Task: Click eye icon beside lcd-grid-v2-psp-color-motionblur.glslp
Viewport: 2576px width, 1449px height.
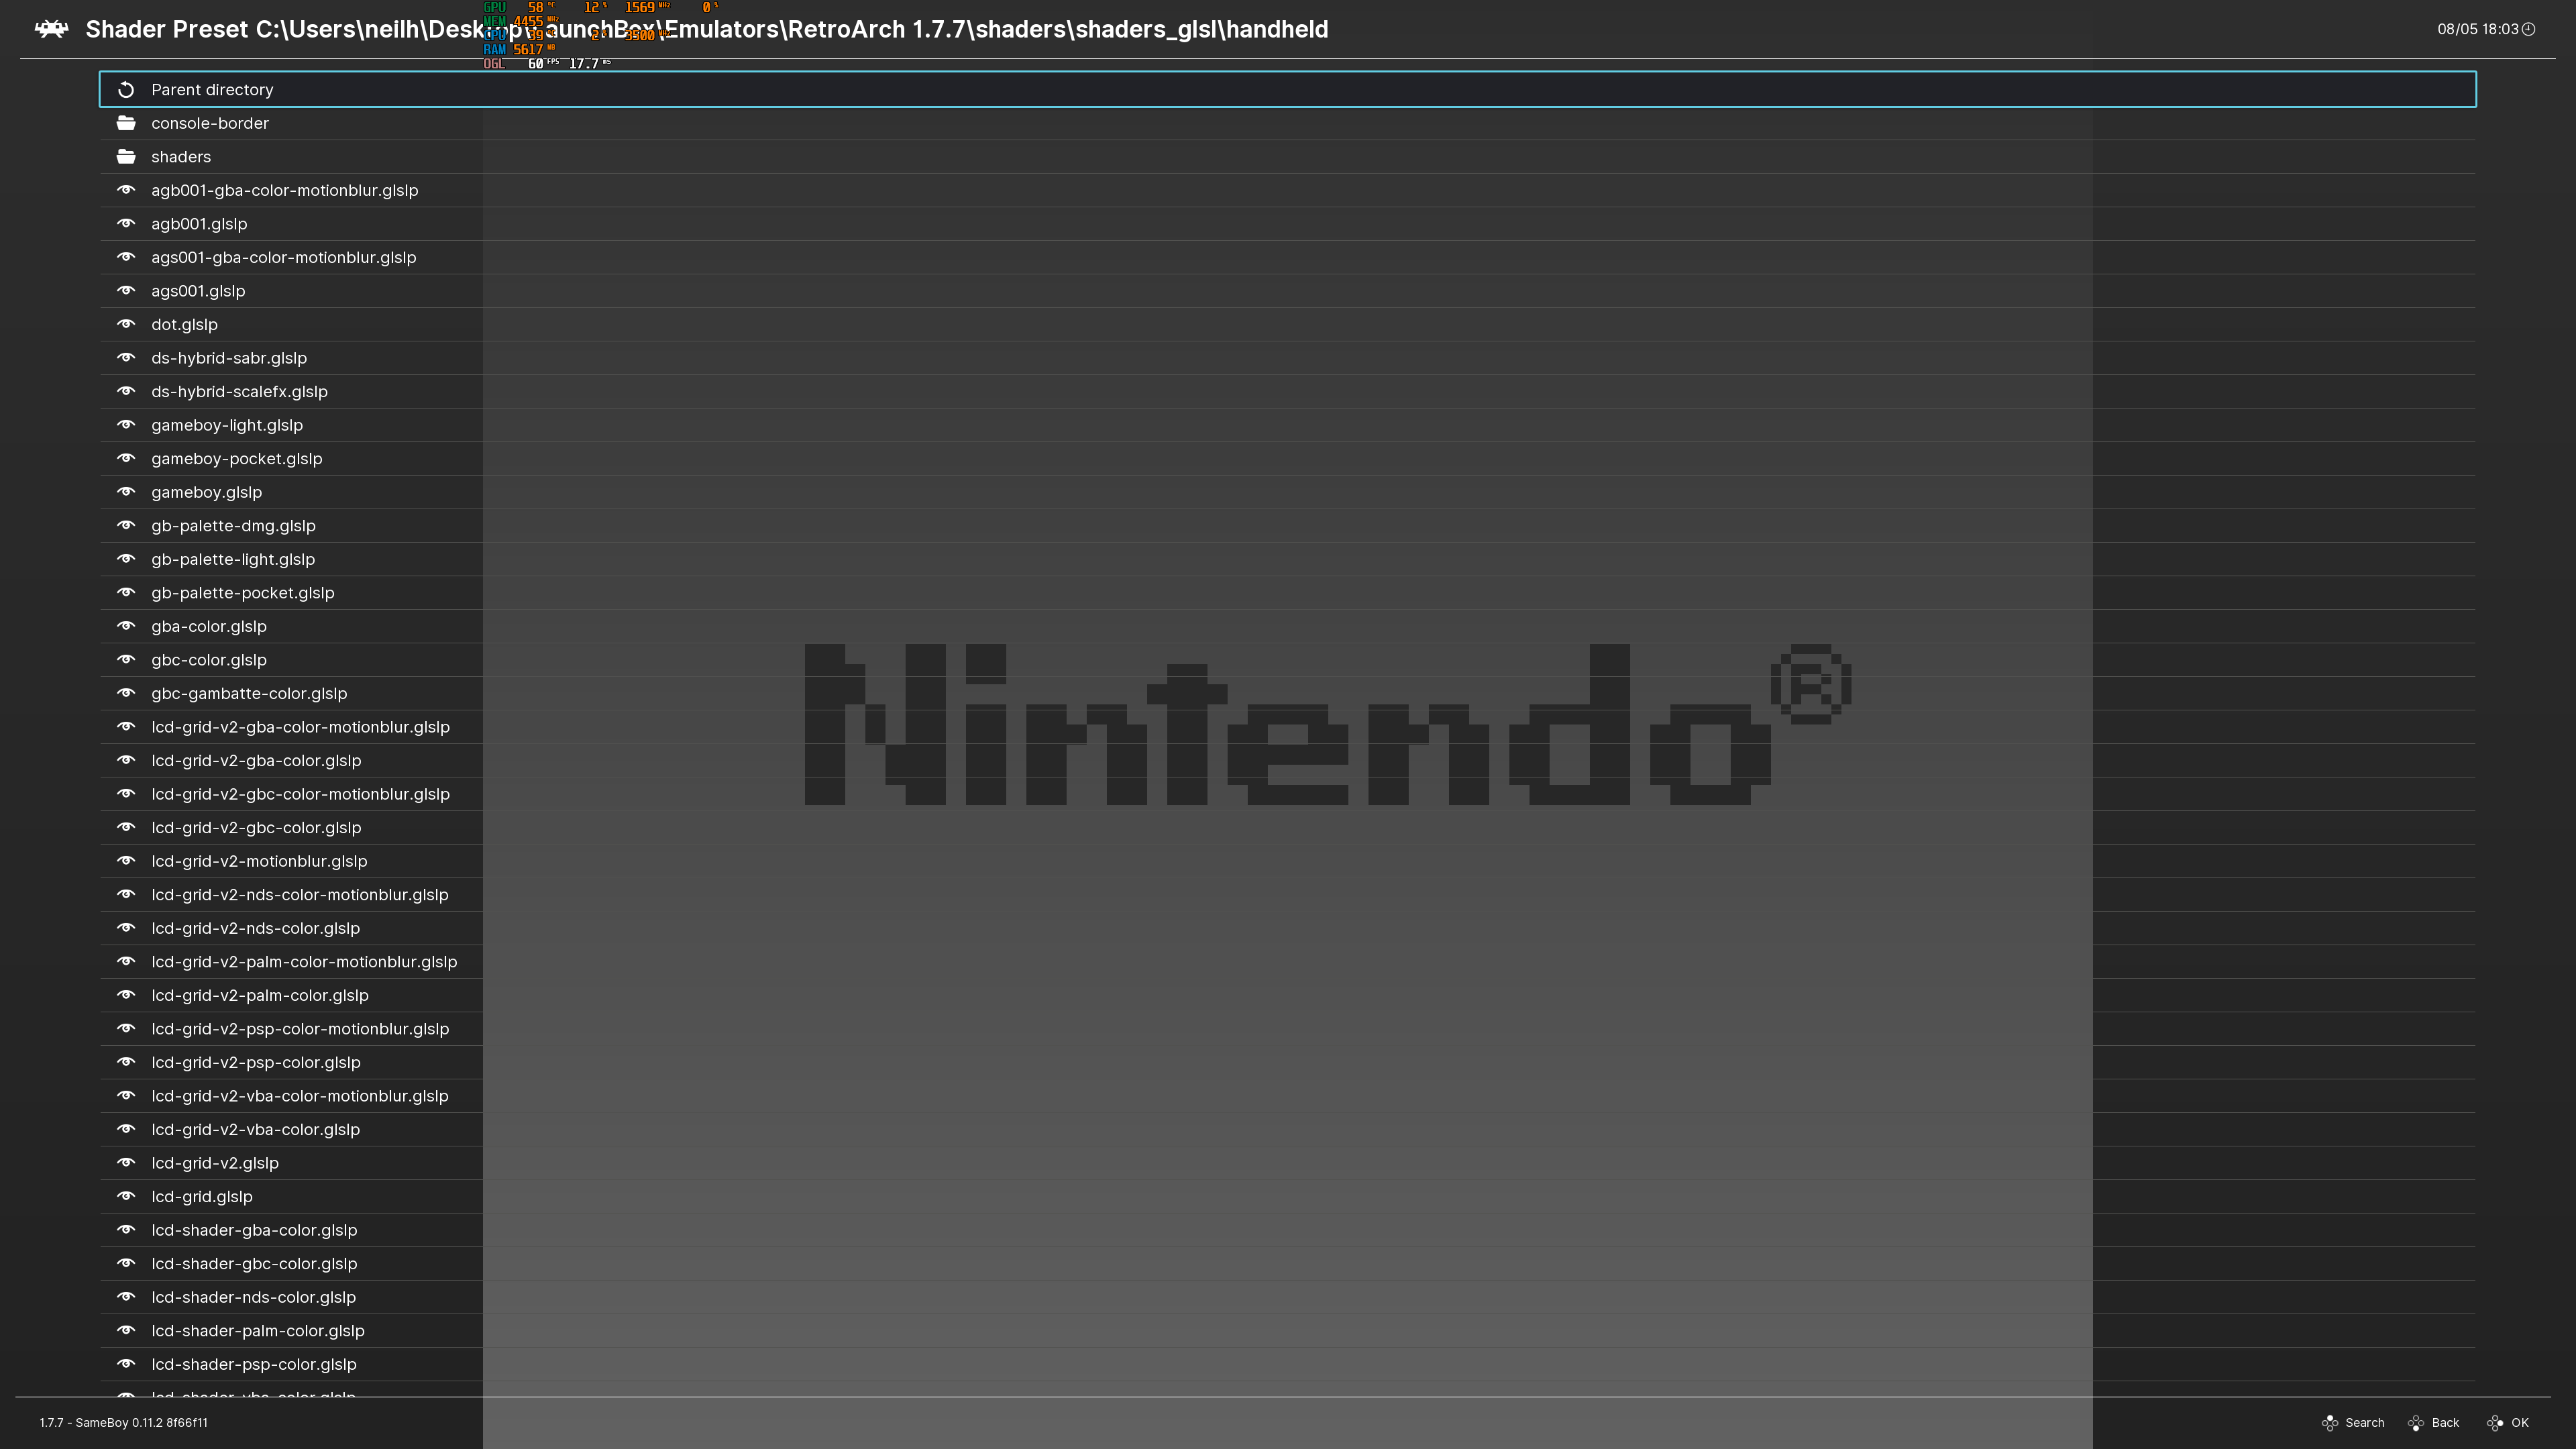Action: point(126,1027)
